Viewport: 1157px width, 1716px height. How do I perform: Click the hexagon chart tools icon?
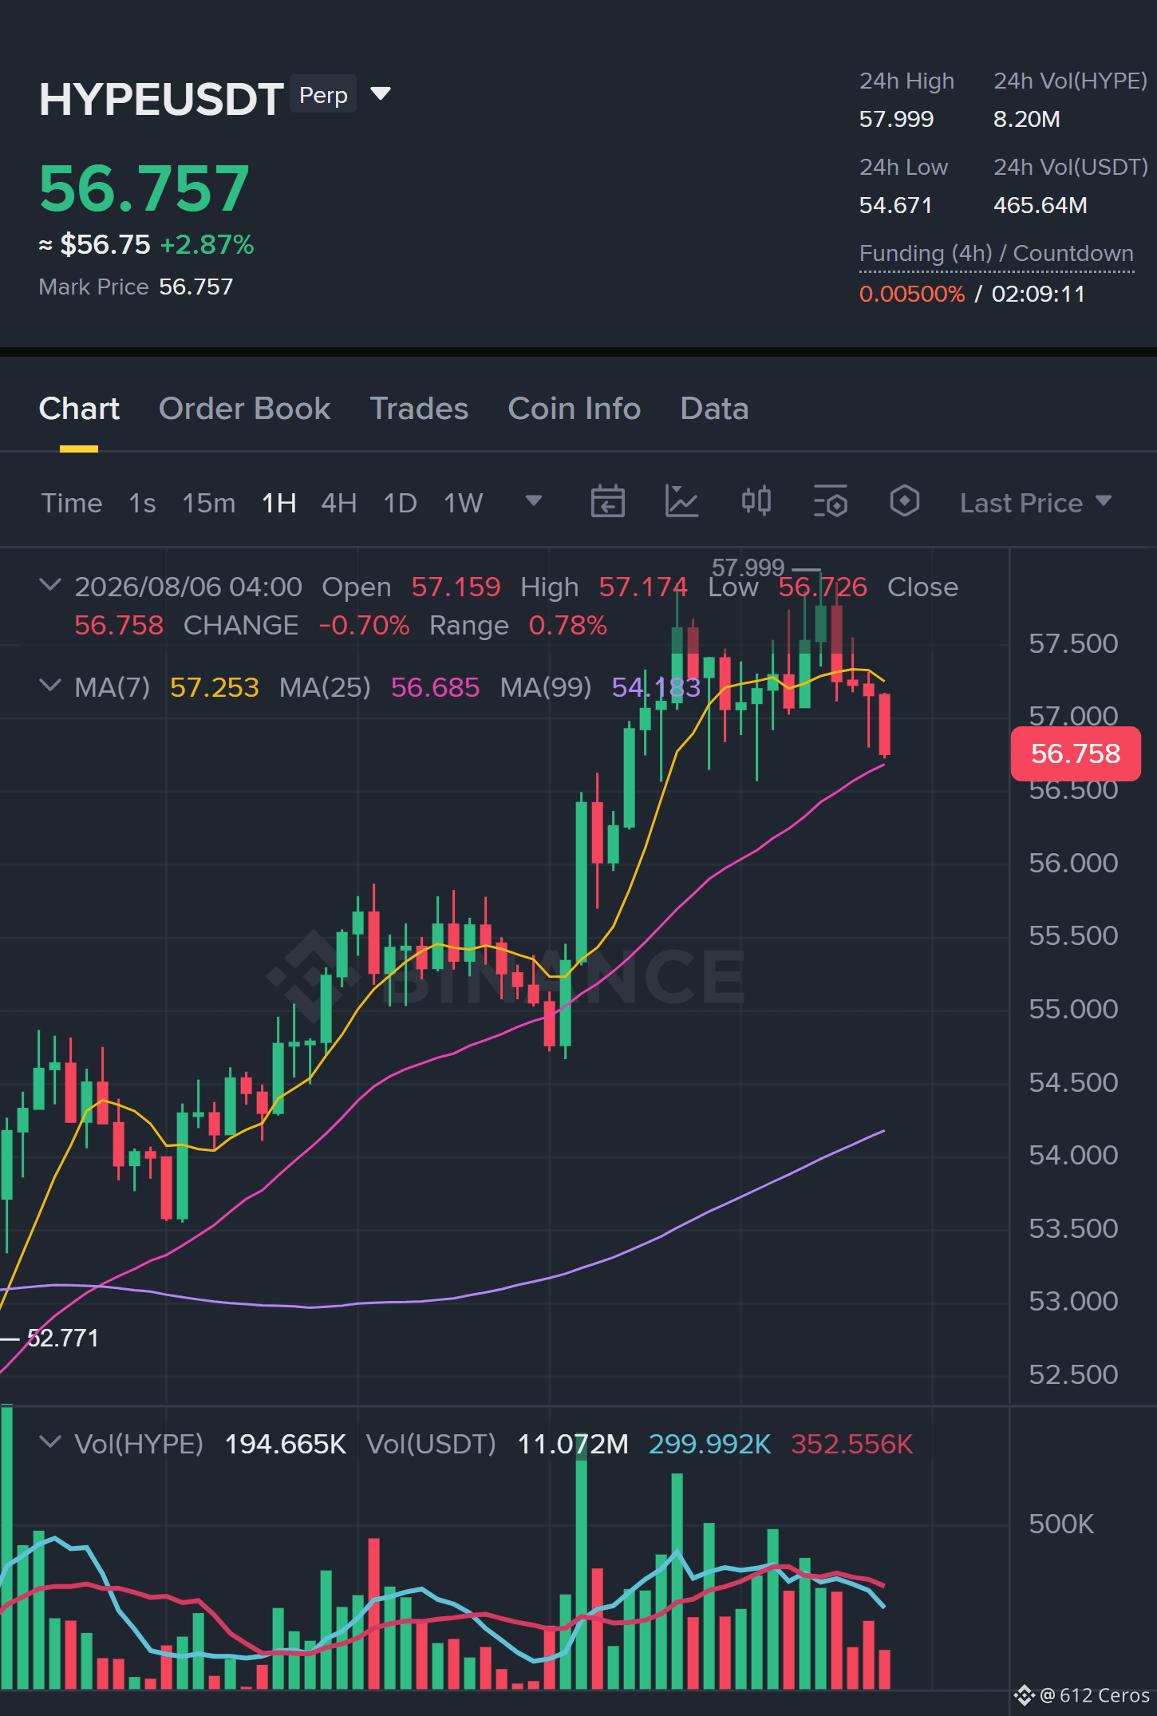904,502
